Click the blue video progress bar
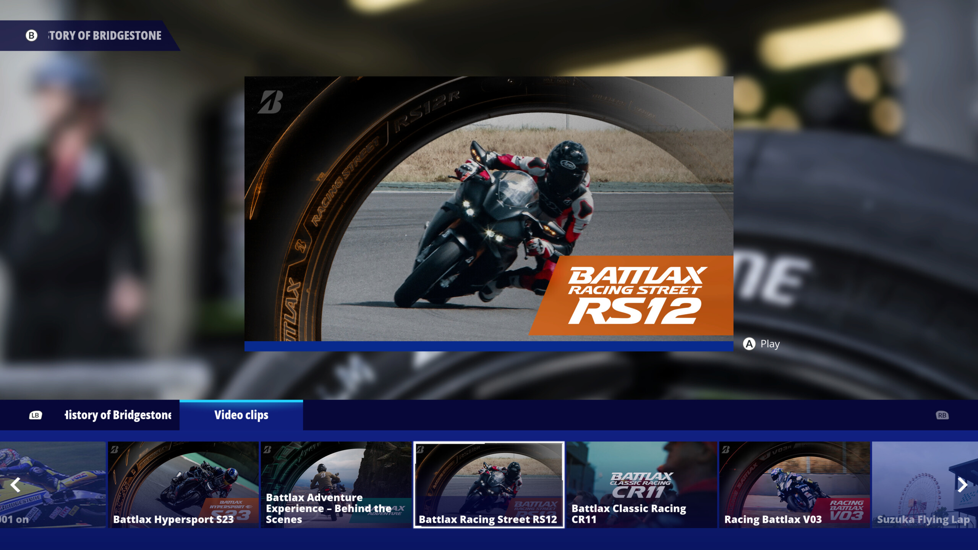The height and width of the screenshot is (550, 978). coord(488,346)
